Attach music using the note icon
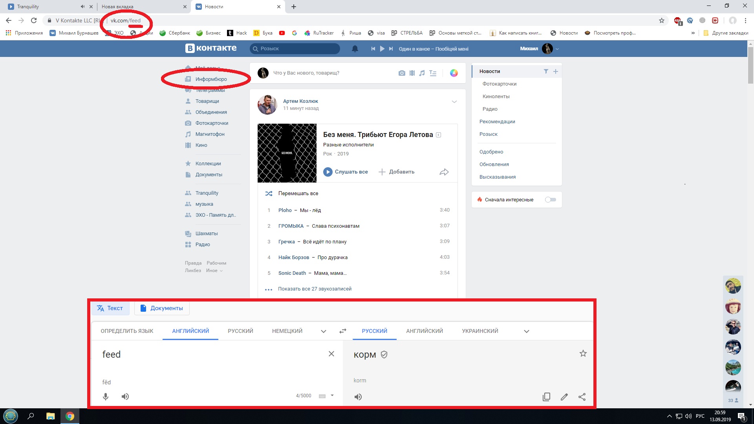 coord(422,73)
